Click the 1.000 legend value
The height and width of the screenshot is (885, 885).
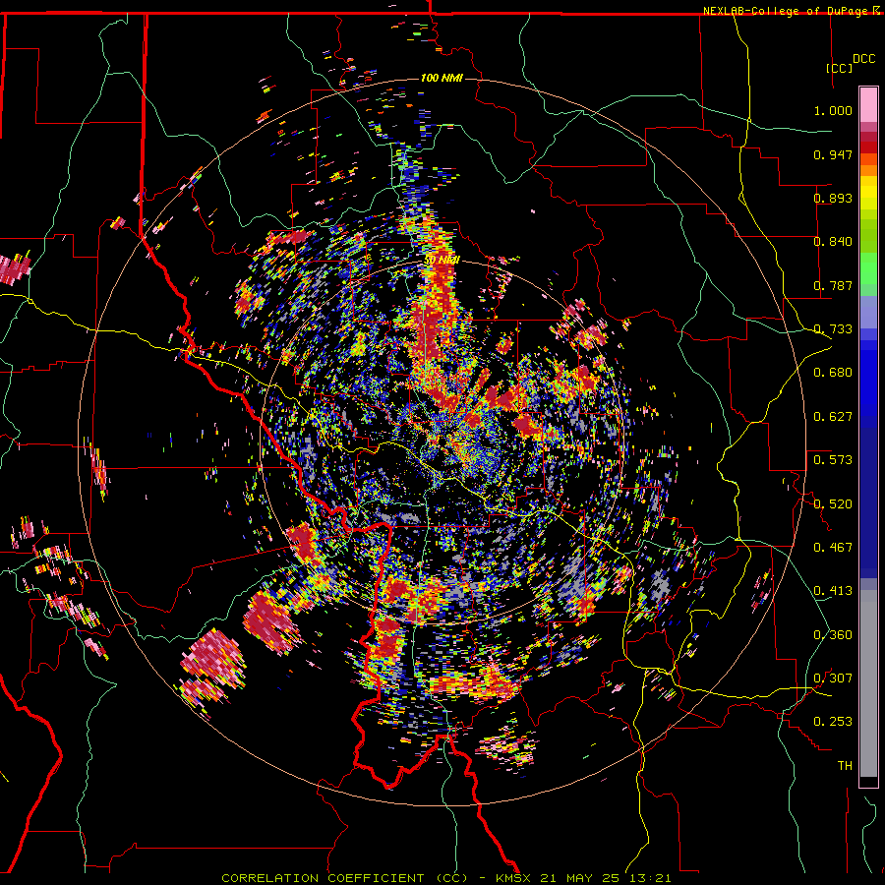click(x=833, y=110)
